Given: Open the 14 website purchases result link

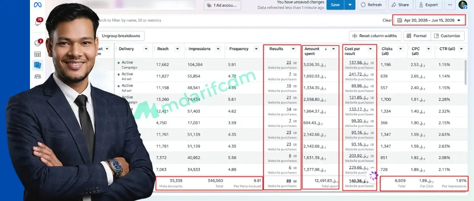Looking at the screenshot, I should [289, 109].
